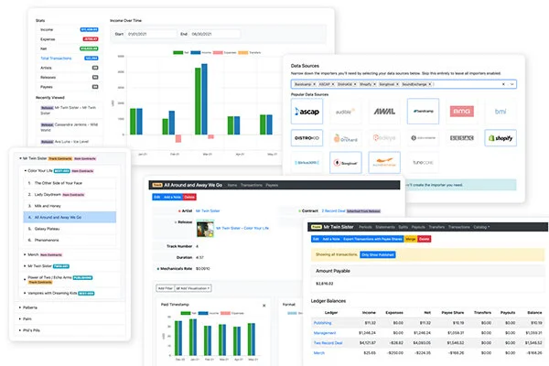Toggle Transfers series in Income chart legend
549x366 pixels.
tap(250, 52)
